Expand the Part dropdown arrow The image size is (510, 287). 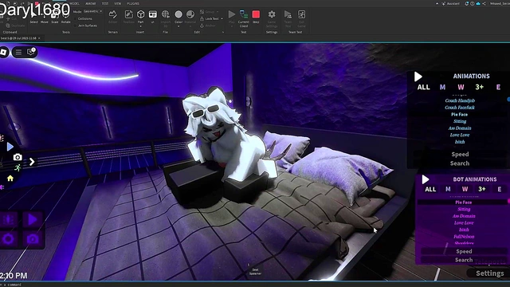(140, 26)
